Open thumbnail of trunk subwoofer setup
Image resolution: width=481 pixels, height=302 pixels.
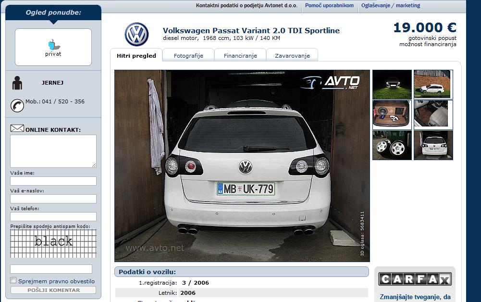pos(392,115)
